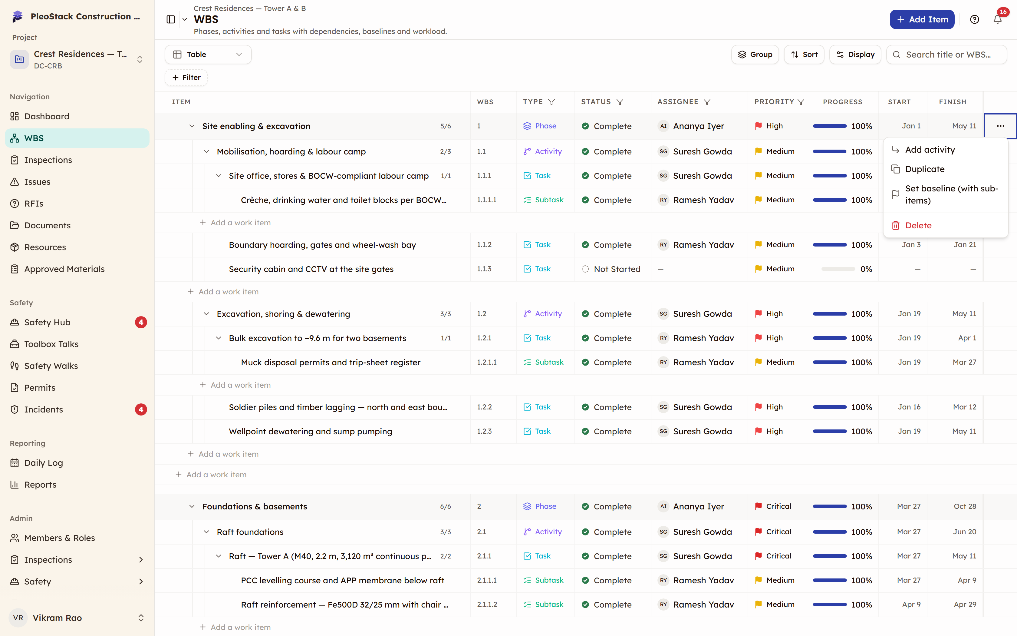Open the Display options button
Image resolution: width=1017 pixels, height=636 pixels.
tap(855, 55)
